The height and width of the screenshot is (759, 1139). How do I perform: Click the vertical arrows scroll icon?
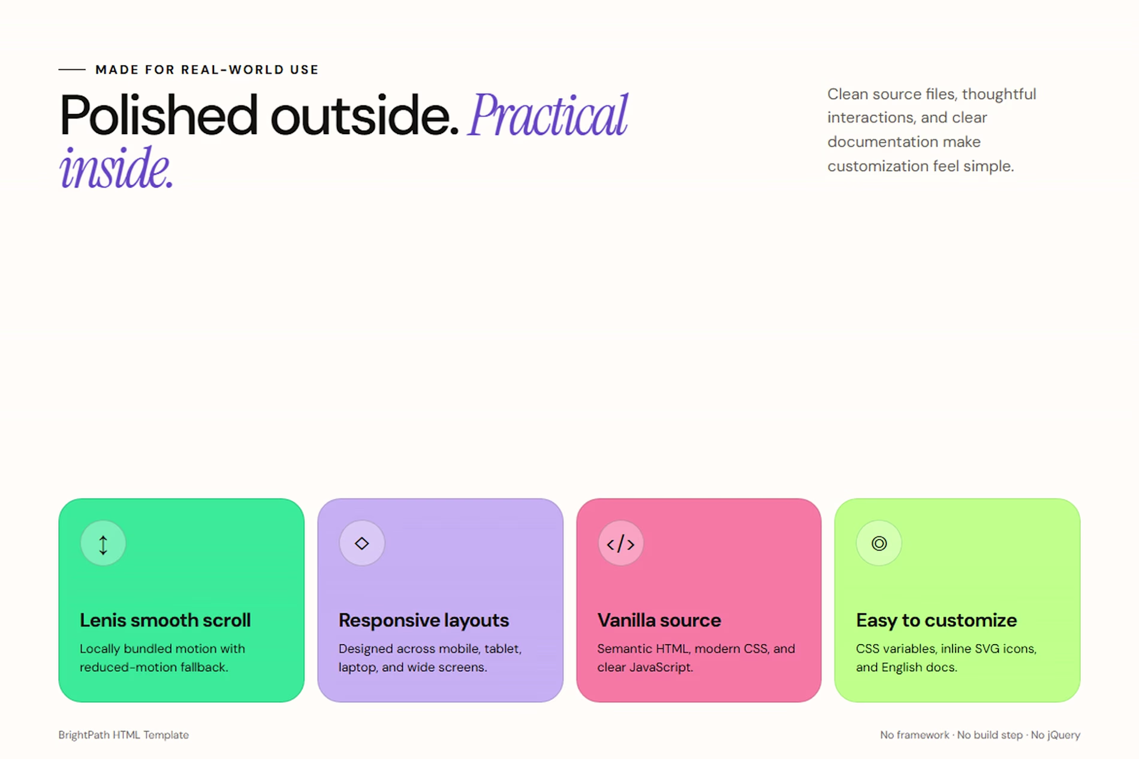[x=103, y=543]
